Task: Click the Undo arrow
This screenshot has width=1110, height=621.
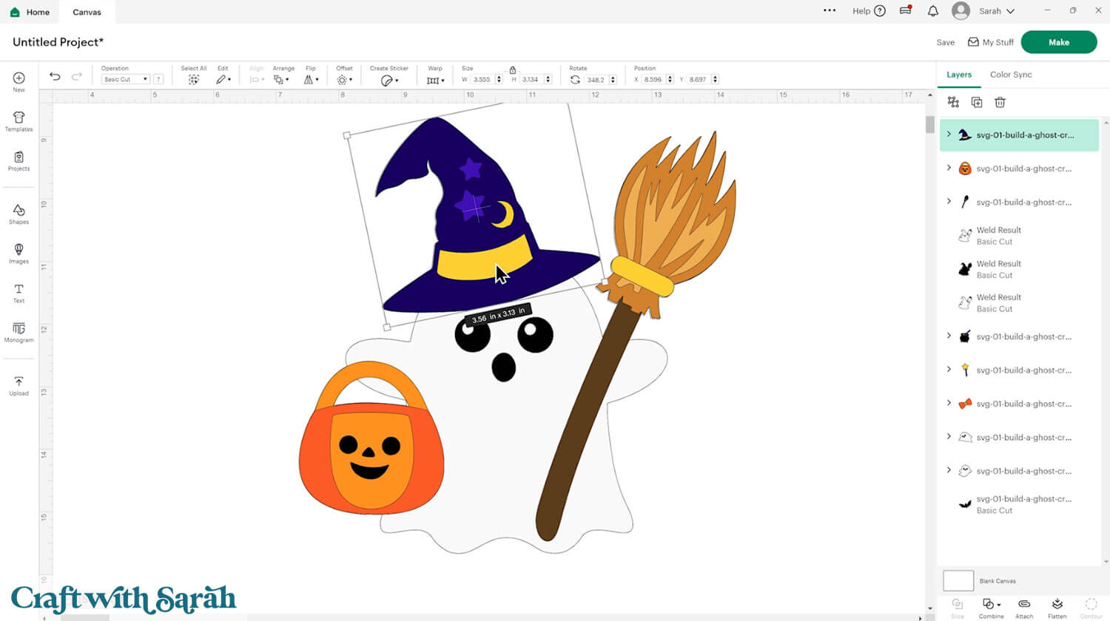Action: (55, 76)
